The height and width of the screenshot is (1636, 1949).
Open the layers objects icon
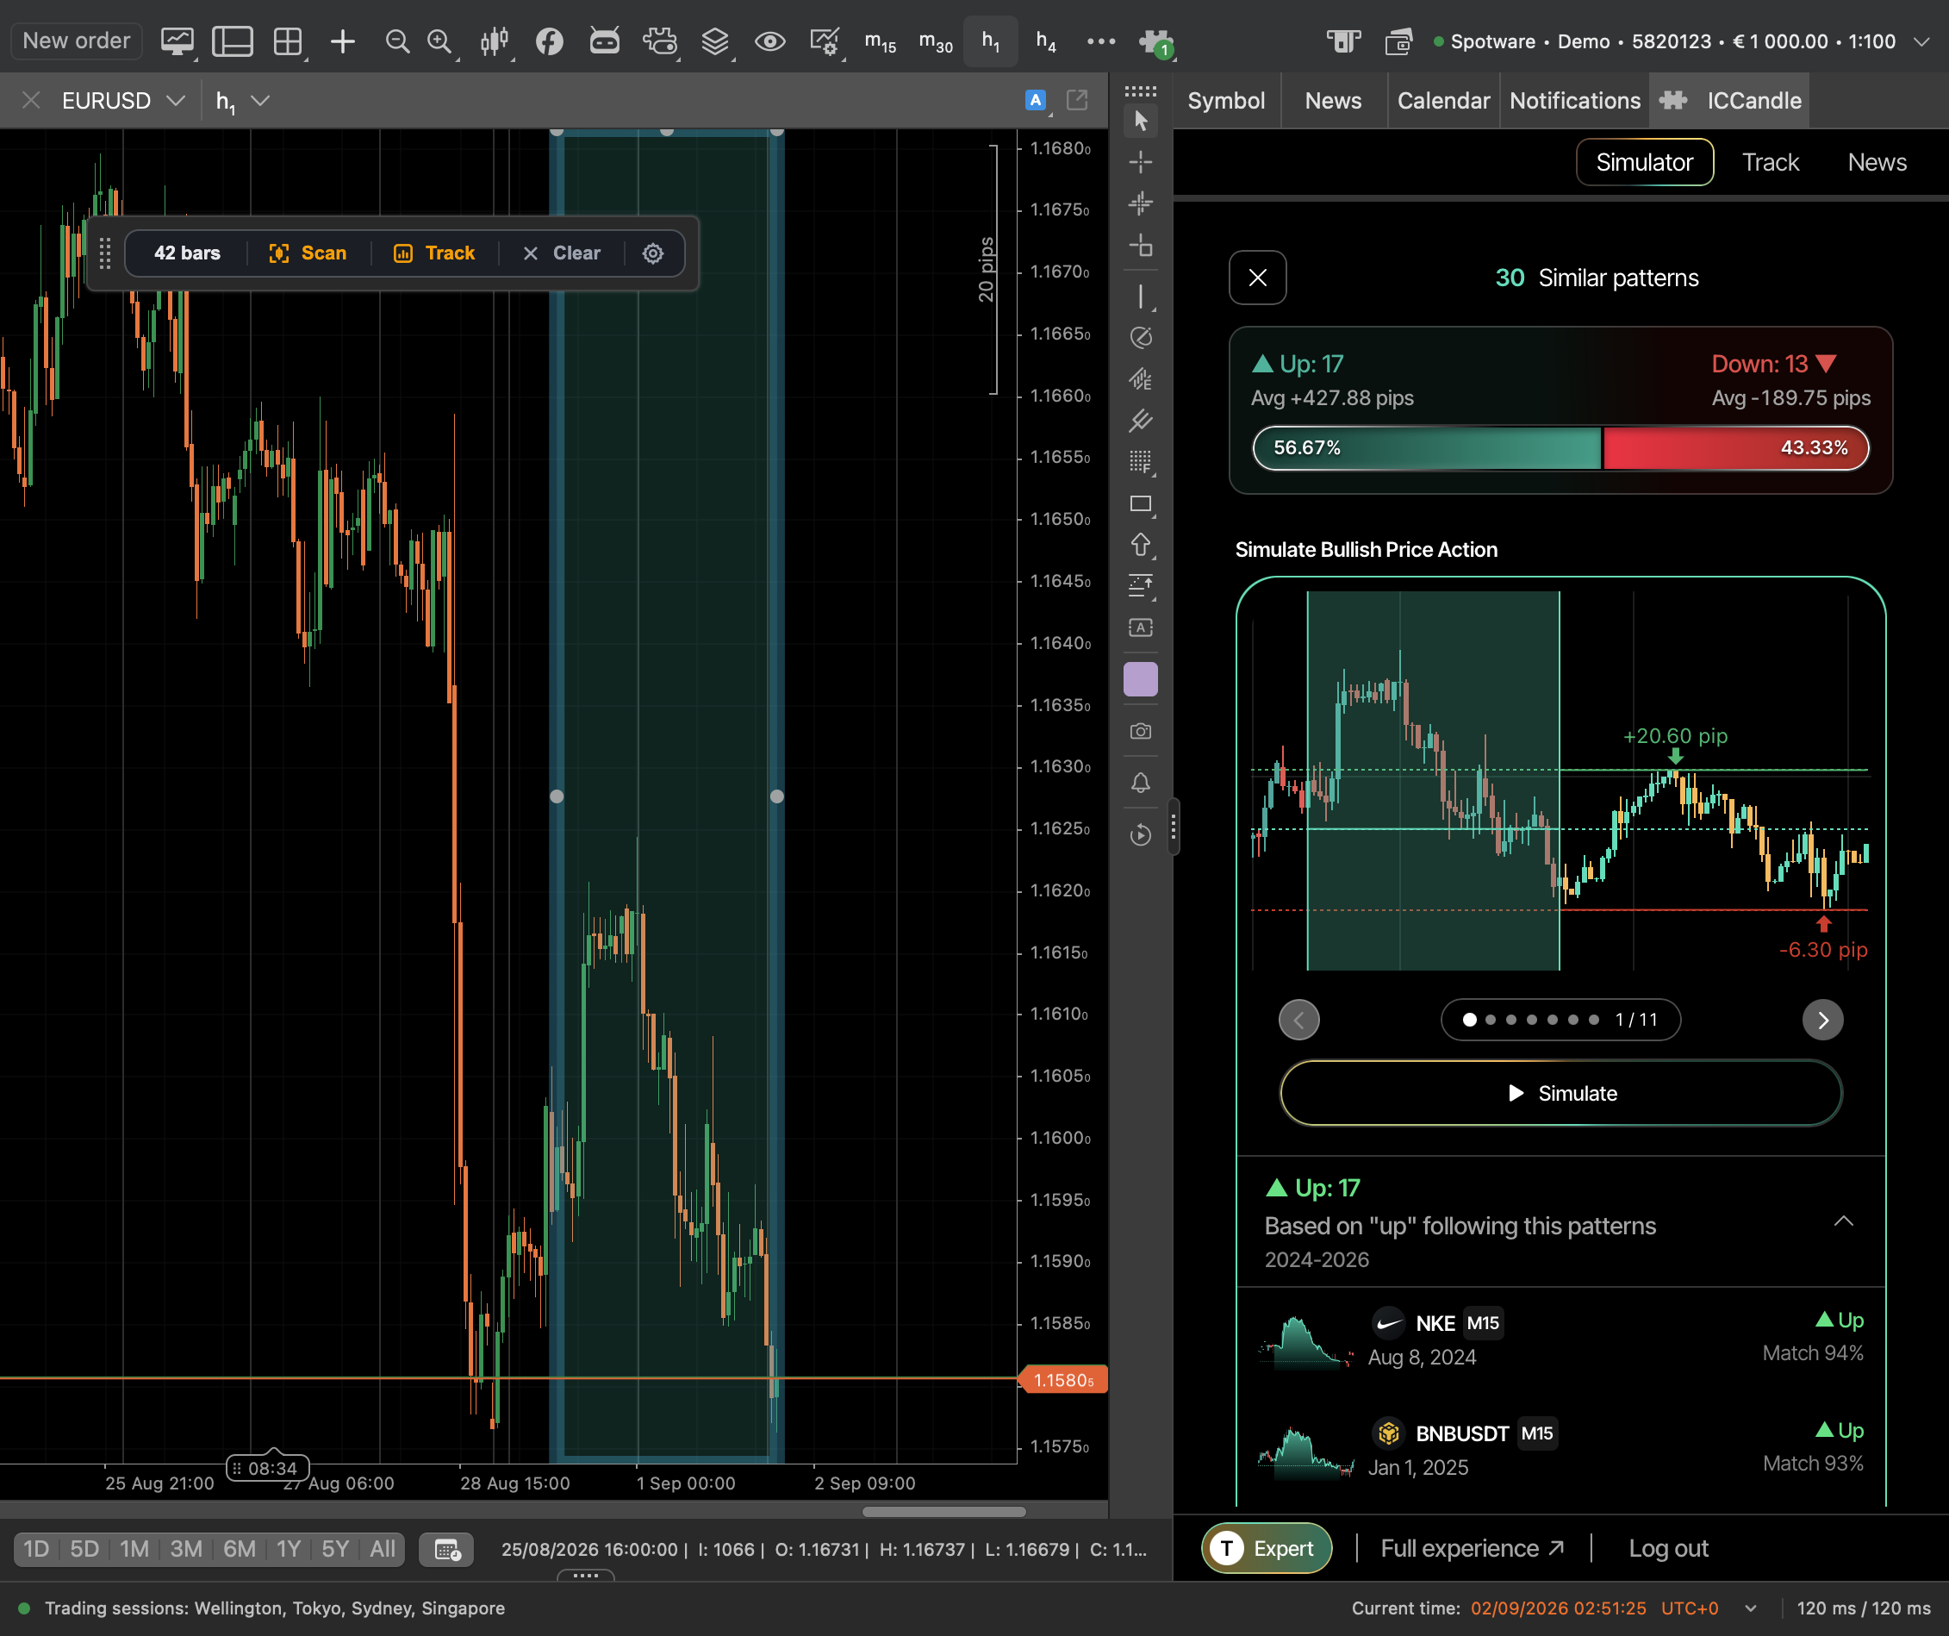point(714,41)
